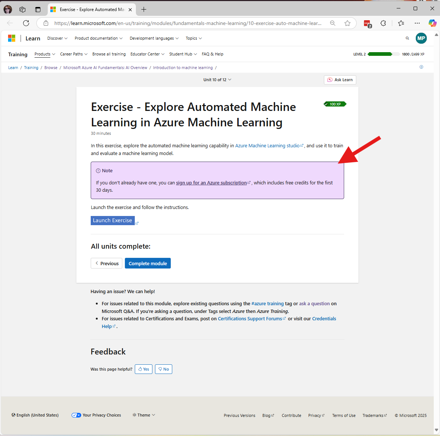This screenshot has height=436, width=440.
Task: Expand the Career Paths dropdown
Action: [74, 54]
